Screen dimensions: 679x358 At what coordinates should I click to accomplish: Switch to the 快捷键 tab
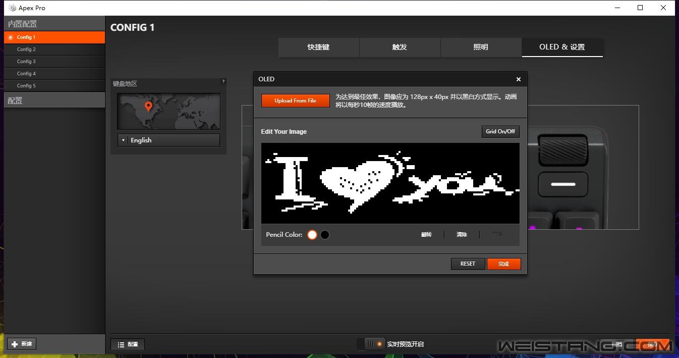click(319, 47)
